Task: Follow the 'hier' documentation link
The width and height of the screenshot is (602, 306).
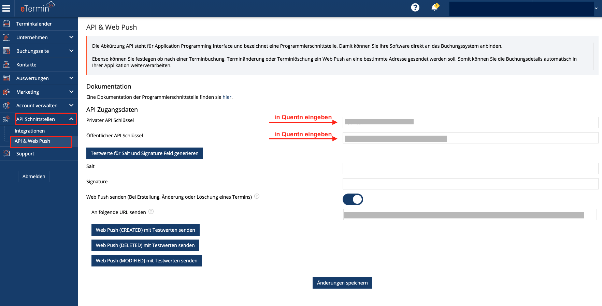Action: click(227, 97)
